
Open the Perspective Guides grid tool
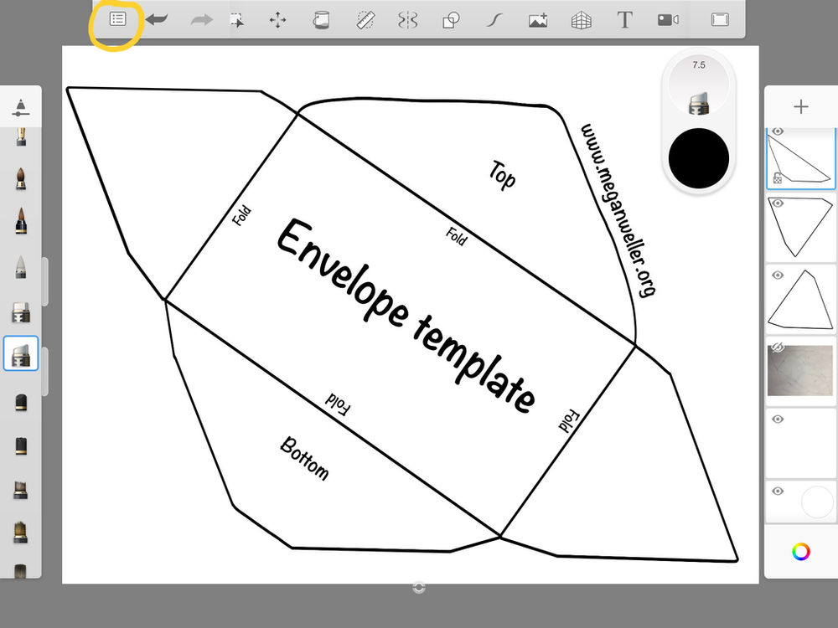click(x=582, y=21)
